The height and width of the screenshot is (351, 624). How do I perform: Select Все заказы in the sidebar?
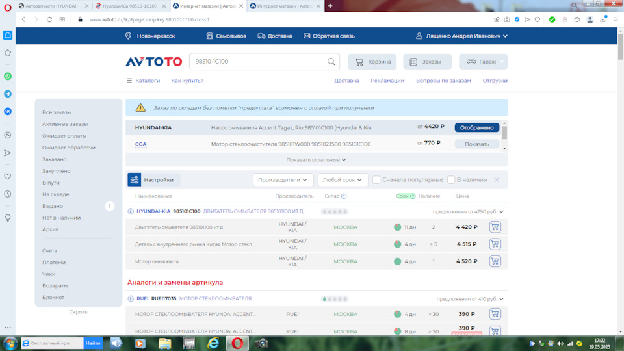click(57, 112)
